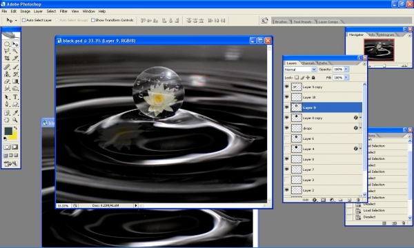414x248 pixels.
Task: Open the tool preset picker arrow
Action: 16,20
